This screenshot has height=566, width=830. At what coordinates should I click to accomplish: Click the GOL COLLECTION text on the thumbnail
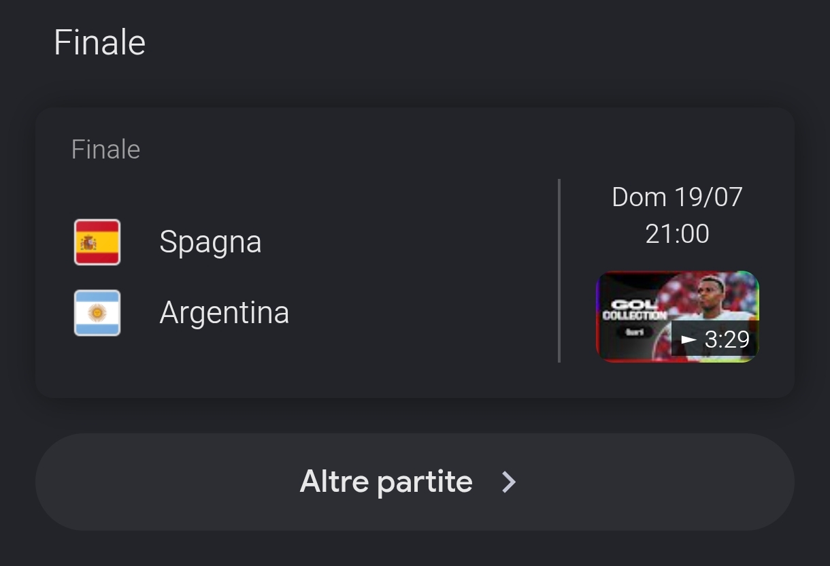click(x=634, y=310)
